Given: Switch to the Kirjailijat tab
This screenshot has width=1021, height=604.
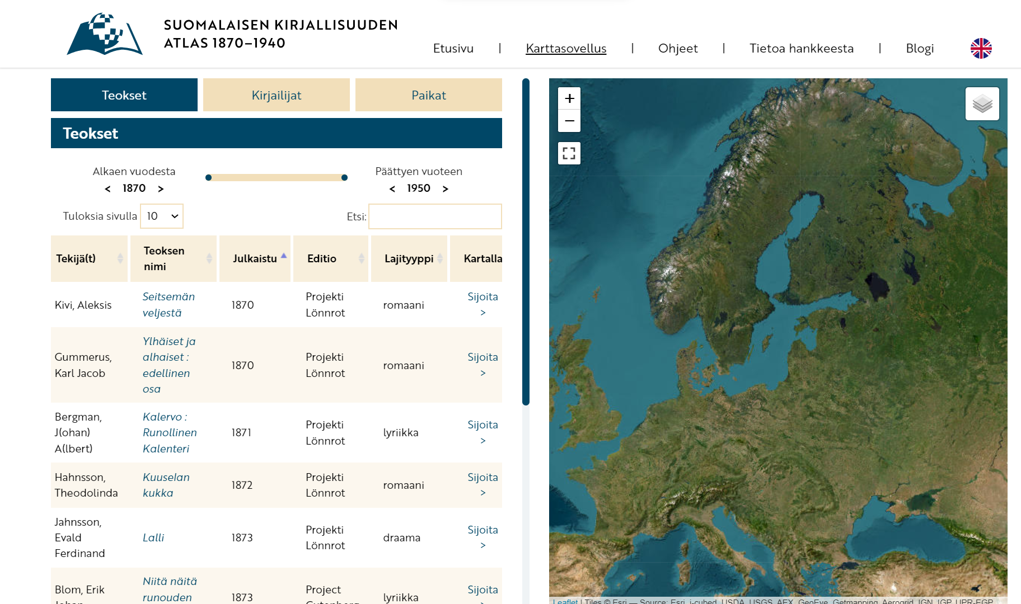Looking at the screenshot, I should point(277,95).
